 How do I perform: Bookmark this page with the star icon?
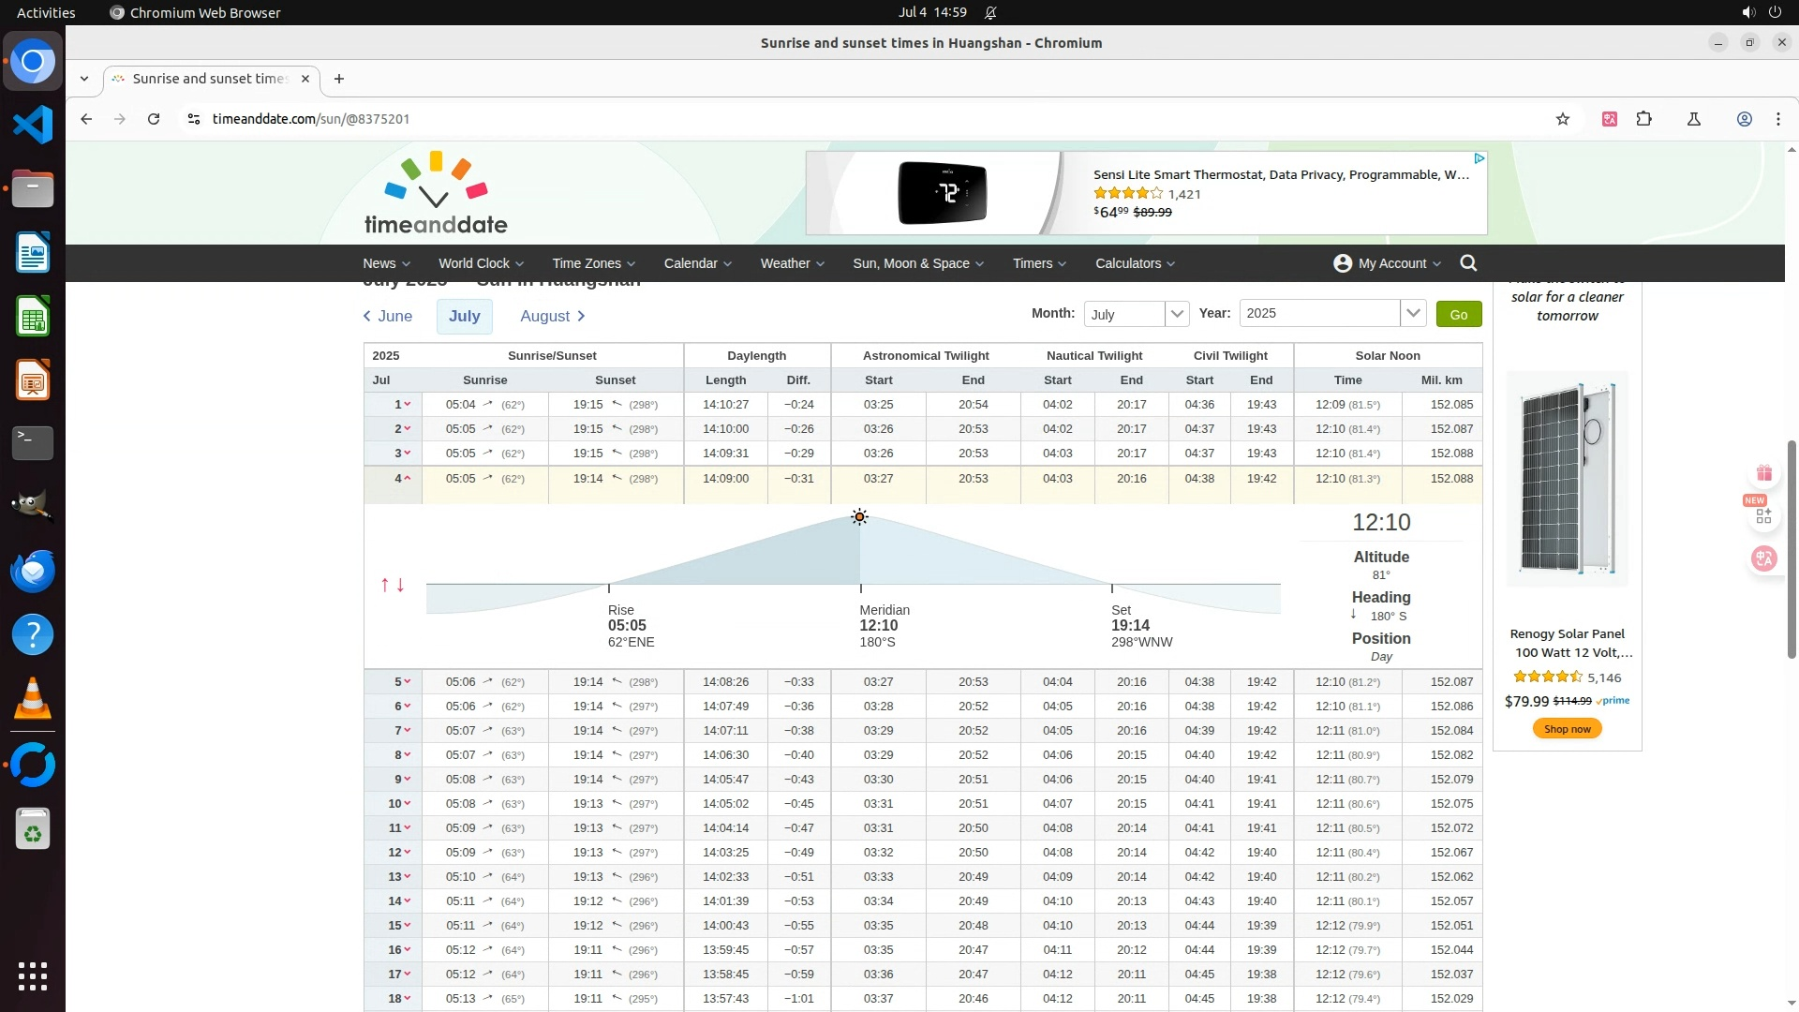tap(1562, 119)
